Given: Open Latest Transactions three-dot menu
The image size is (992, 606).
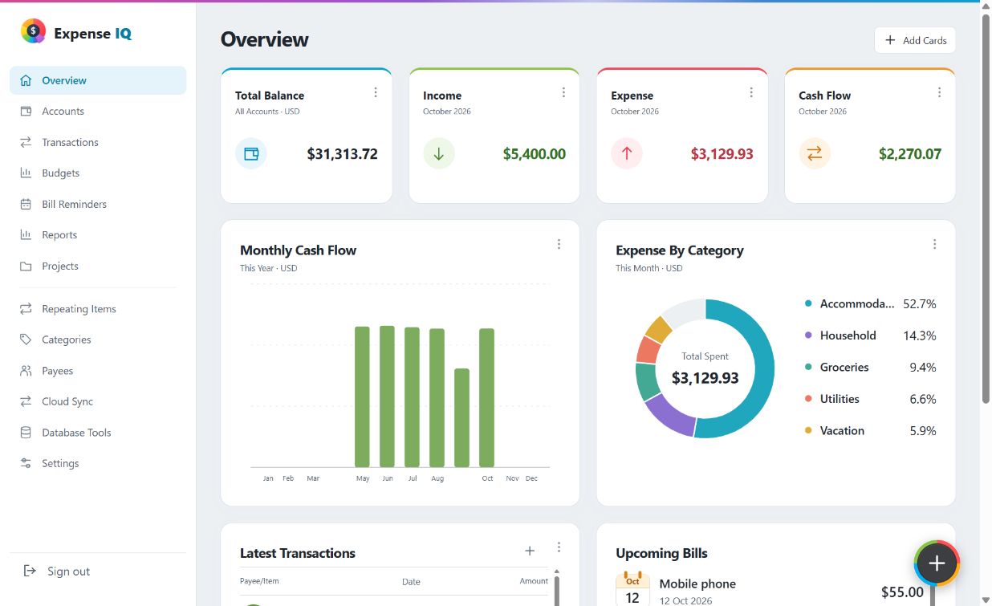Looking at the screenshot, I should pyautogui.click(x=559, y=547).
